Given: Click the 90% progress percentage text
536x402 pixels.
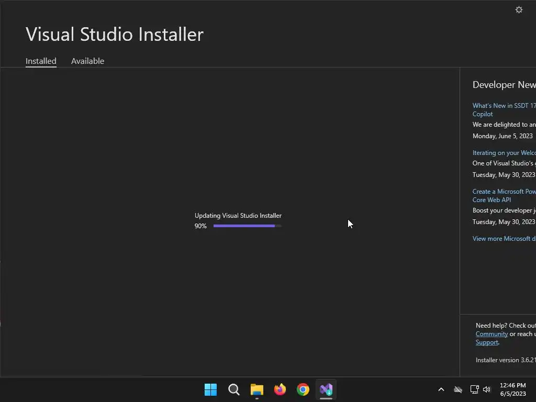Looking at the screenshot, I should click(200, 226).
